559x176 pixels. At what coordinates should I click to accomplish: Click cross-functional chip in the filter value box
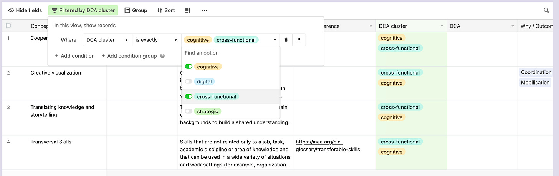[x=236, y=40]
